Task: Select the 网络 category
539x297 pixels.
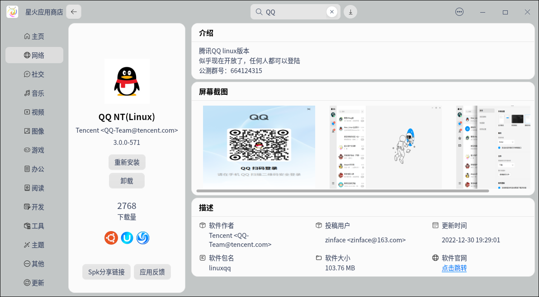Action: [x=34, y=55]
